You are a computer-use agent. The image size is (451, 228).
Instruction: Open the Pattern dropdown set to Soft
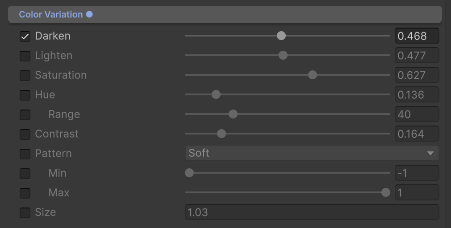click(312, 153)
